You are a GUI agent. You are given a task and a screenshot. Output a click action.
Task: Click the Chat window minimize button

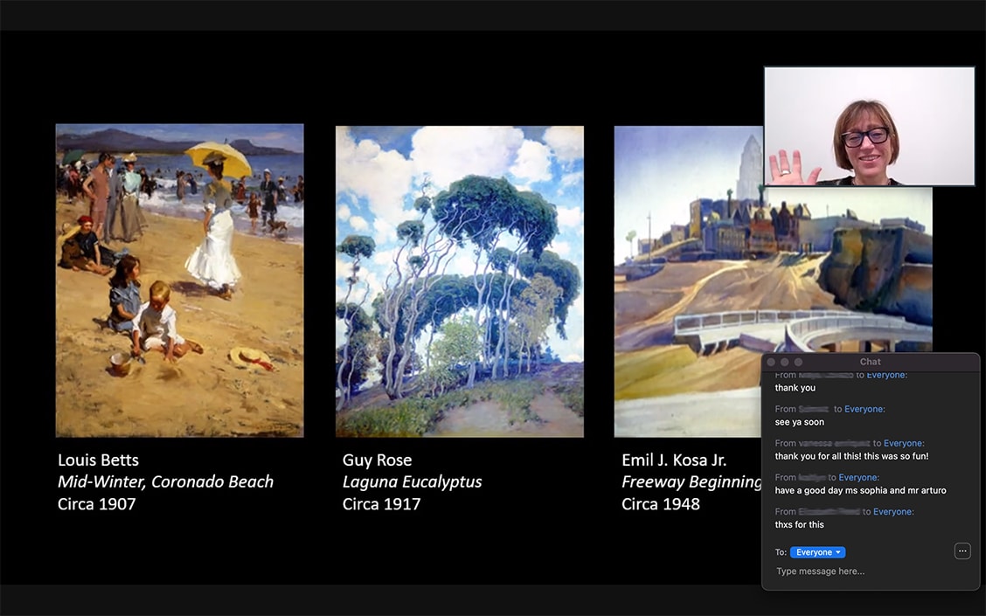pyautogui.click(x=785, y=362)
